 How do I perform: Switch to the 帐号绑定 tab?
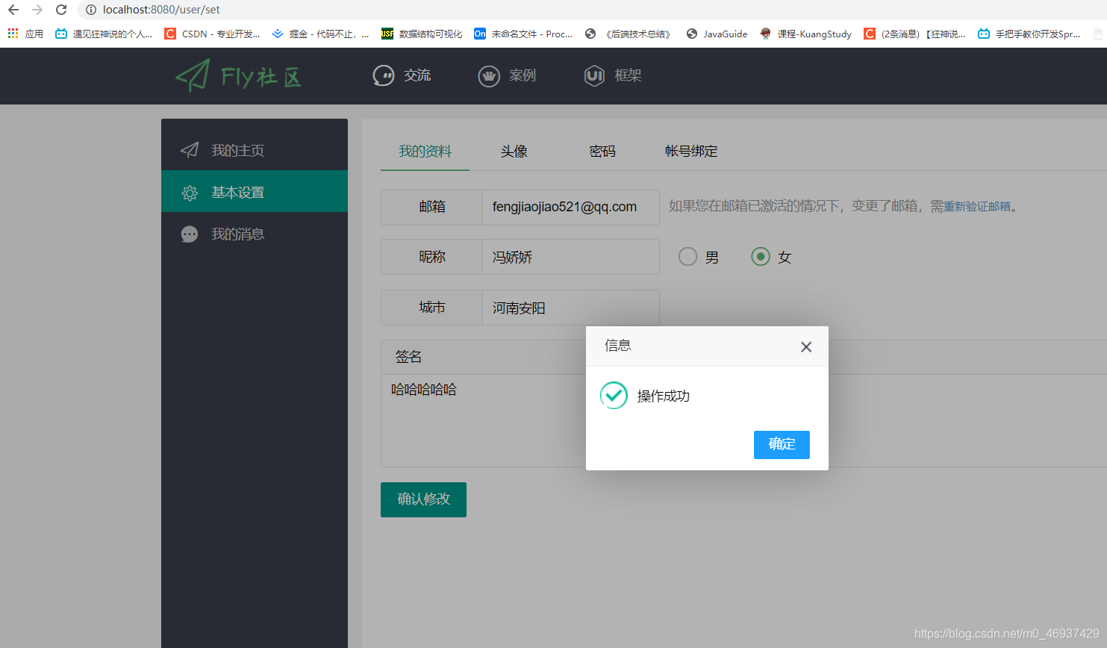[x=691, y=152]
